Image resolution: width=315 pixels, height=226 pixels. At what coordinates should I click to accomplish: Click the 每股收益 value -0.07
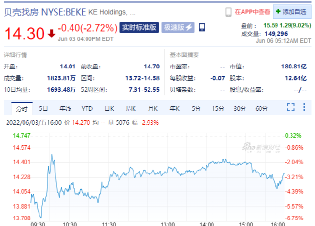[217, 78]
